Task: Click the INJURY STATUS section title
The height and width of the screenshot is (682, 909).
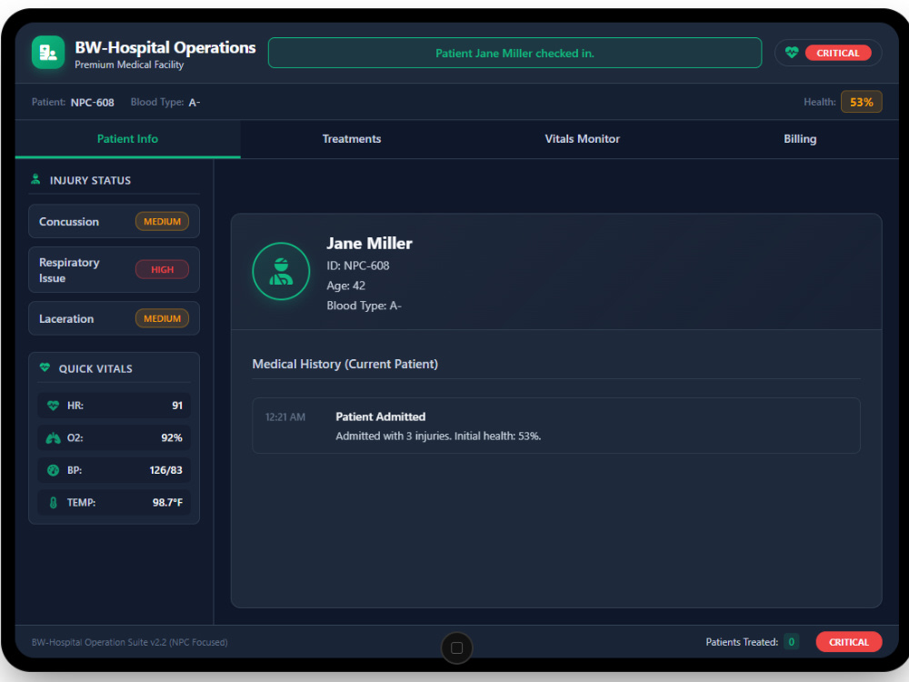Action: (90, 180)
